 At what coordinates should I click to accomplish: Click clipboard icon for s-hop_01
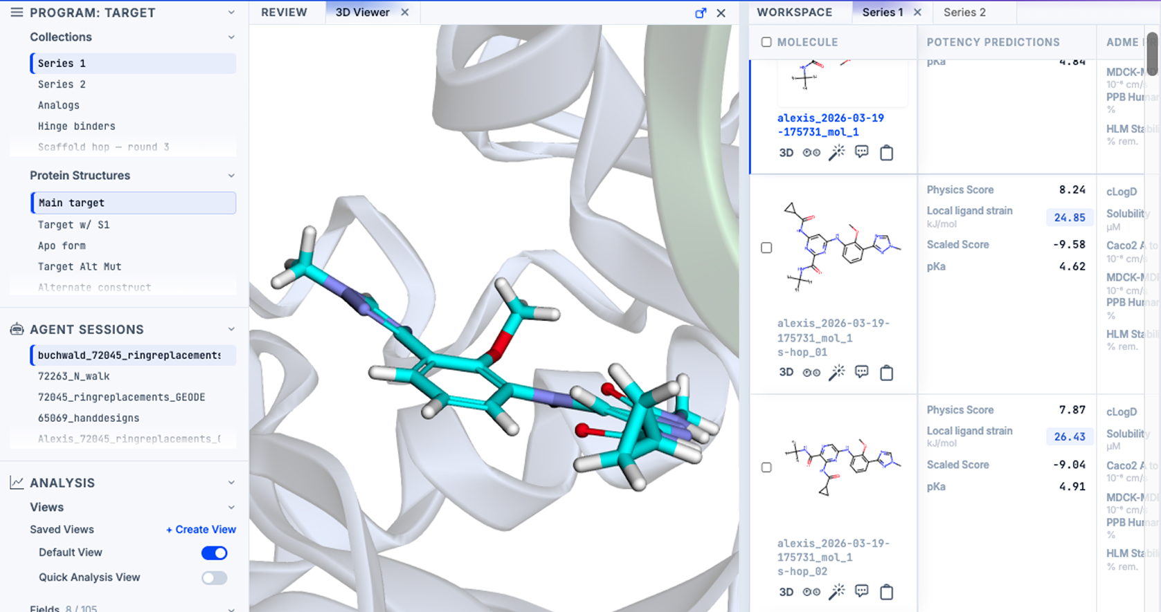pos(886,373)
